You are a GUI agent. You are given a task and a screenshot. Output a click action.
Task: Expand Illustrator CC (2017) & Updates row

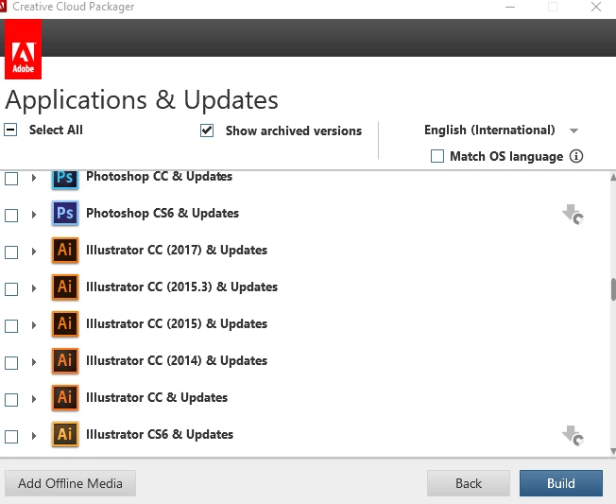coord(34,252)
